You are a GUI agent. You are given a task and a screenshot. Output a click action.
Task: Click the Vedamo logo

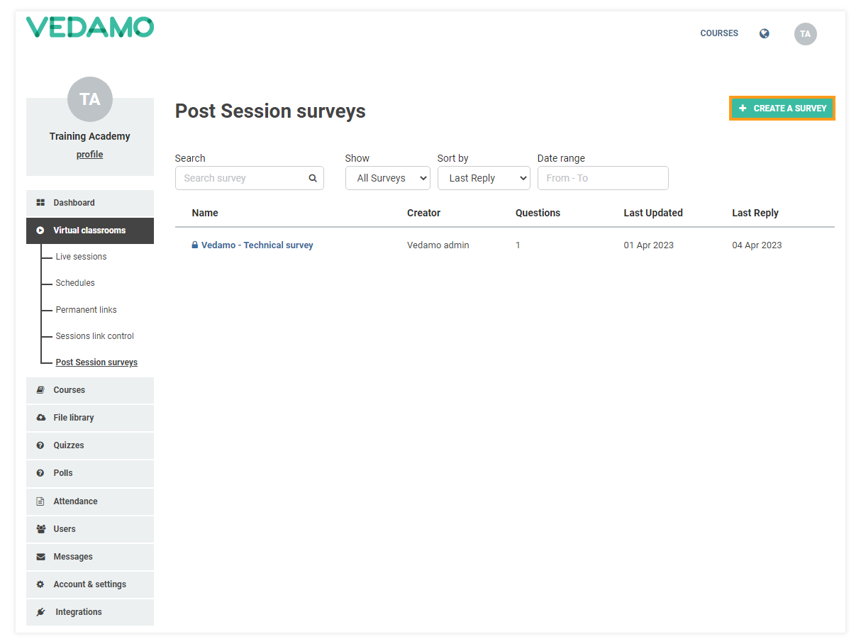tap(90, 28)
